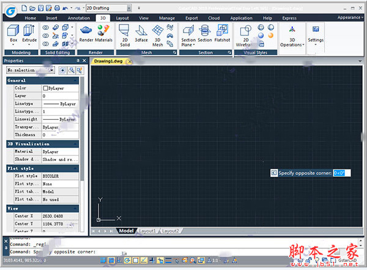Toggle Dynamic Input in status bar
Image resolution: width=367 pixels, height=271 pixels.
click(x=160, y=260)
